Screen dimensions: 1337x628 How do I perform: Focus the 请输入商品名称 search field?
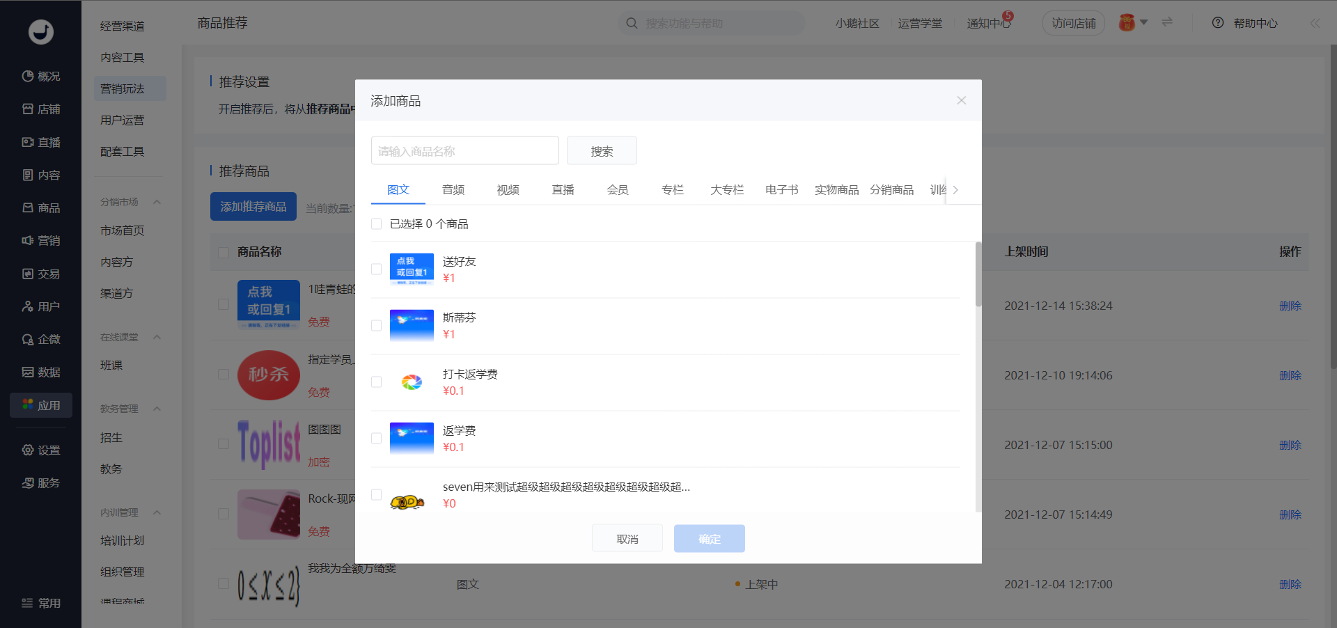465,150
